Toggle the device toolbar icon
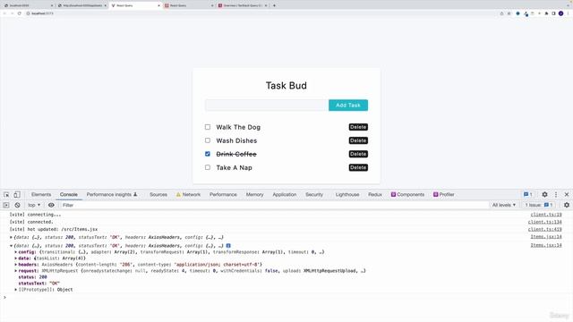The width and height of the screenshot is (573, 322). tap(17, 195)
